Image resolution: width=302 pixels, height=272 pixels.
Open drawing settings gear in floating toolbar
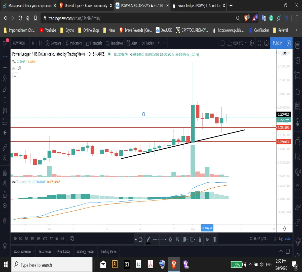[170, 239]
